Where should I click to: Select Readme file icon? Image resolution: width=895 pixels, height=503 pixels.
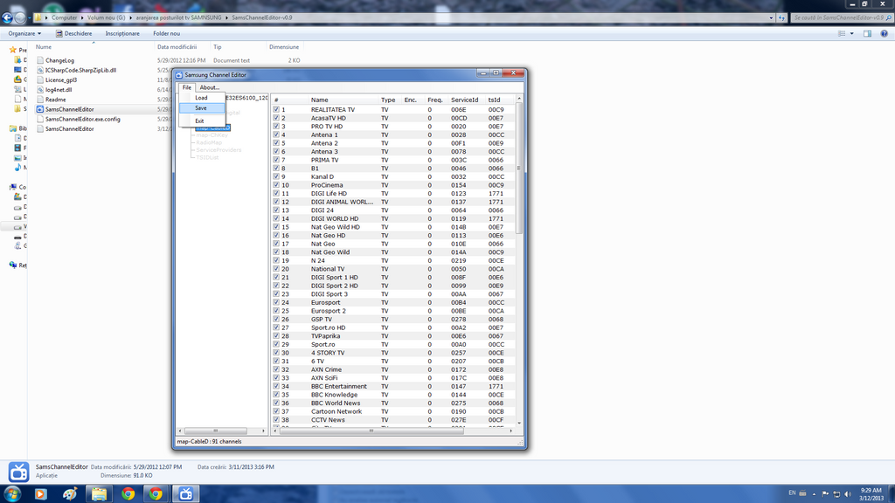[40, 100]
